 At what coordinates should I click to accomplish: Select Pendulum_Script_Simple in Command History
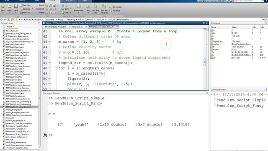click(241, 100)
